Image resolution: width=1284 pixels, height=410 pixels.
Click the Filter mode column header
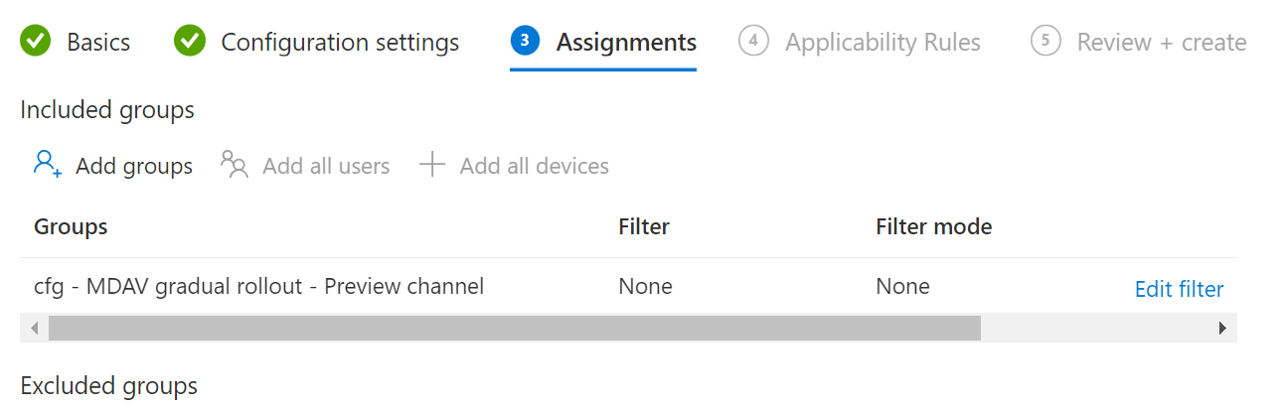933,226
